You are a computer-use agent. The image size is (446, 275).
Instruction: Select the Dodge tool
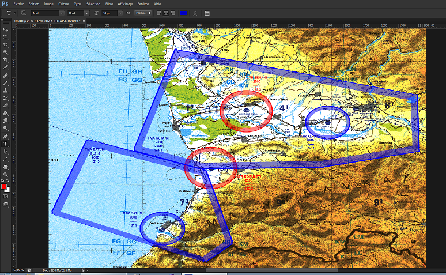tap(5, 129)
